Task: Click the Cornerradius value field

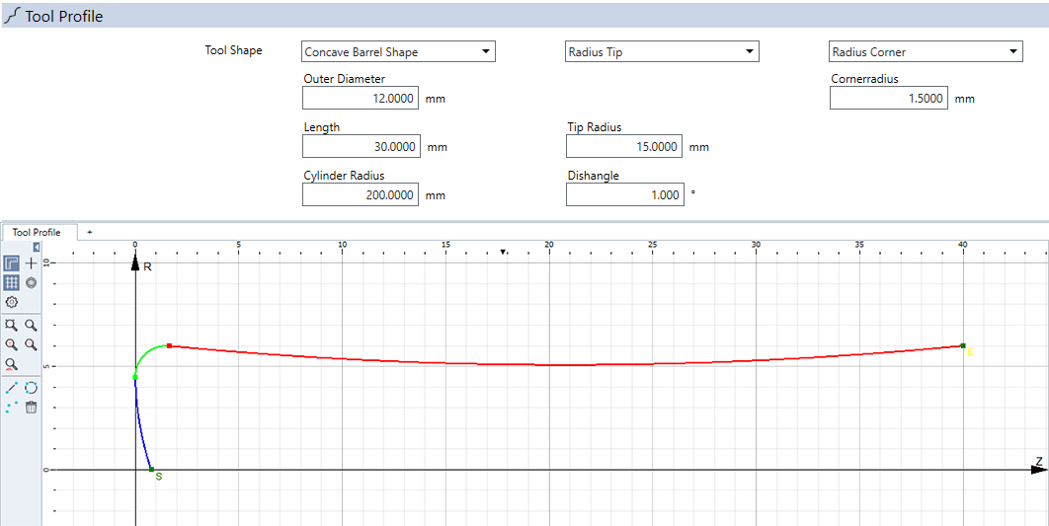Action: pos(888,98)
